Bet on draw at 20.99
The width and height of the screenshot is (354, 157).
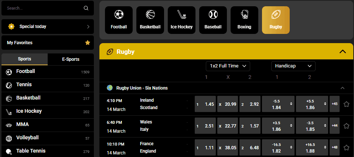pyautogui.click(x=228, y=104)
